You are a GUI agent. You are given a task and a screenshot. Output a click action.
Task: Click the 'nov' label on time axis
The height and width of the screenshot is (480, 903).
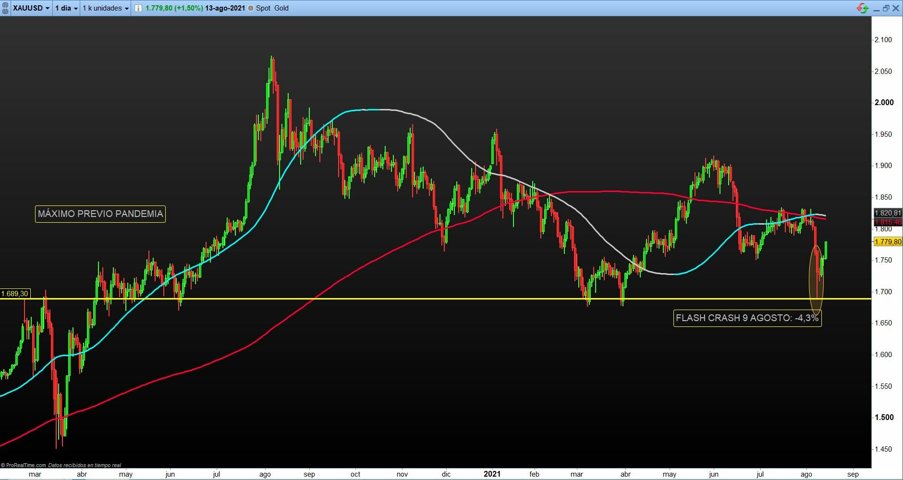tap(402, 474)
